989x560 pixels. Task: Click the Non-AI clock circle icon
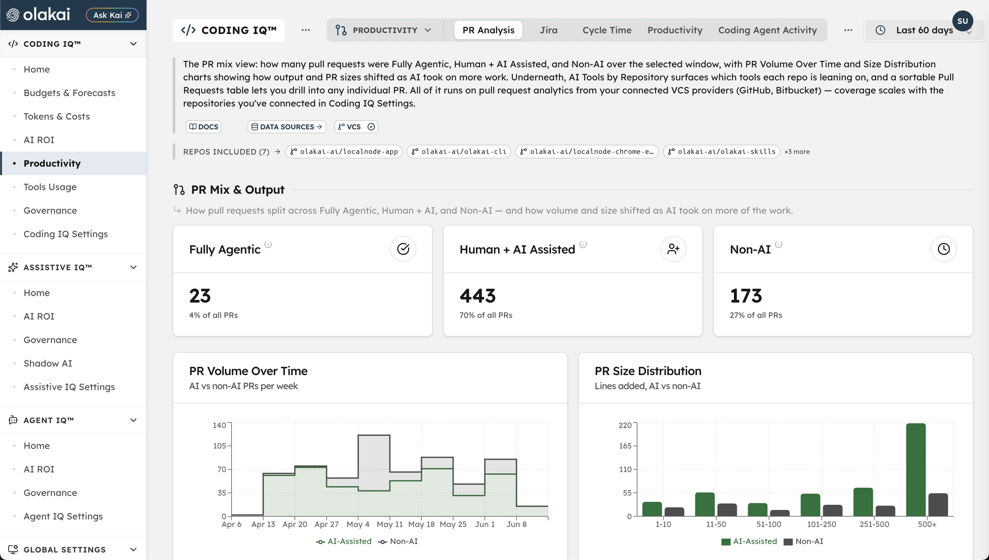coord(944,249)
